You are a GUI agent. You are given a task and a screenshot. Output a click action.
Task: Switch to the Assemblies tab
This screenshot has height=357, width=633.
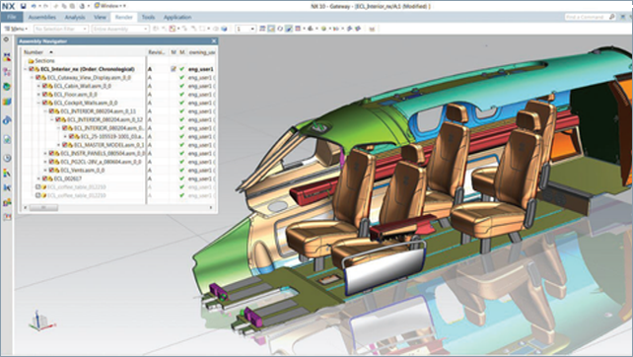pyautogui.click(x=42, y=17)
